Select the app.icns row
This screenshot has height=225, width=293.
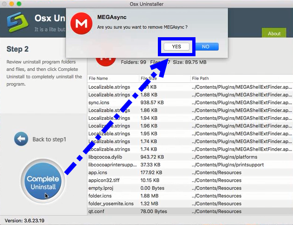click(x=98, y=172)
